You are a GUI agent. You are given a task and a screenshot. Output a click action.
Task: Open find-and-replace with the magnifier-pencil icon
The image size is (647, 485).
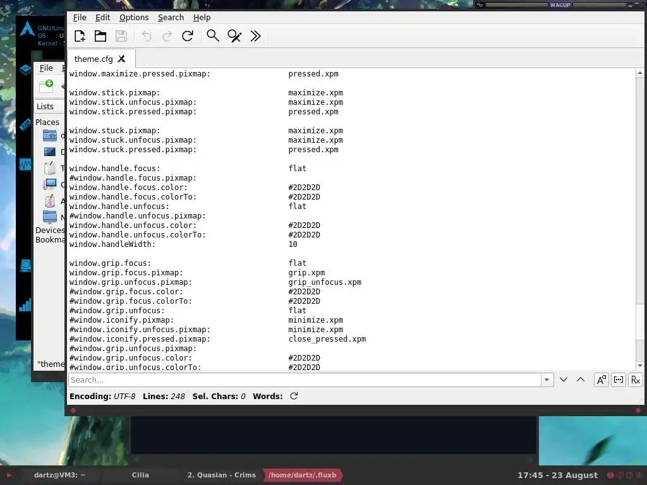tap(234, 36)
